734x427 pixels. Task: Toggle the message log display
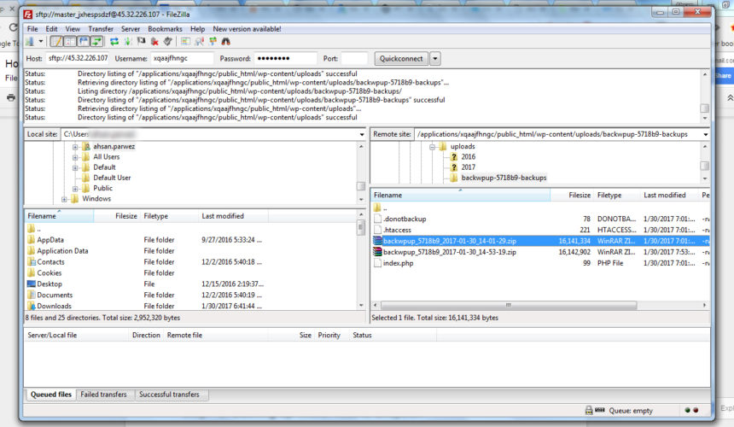[56, 42]
